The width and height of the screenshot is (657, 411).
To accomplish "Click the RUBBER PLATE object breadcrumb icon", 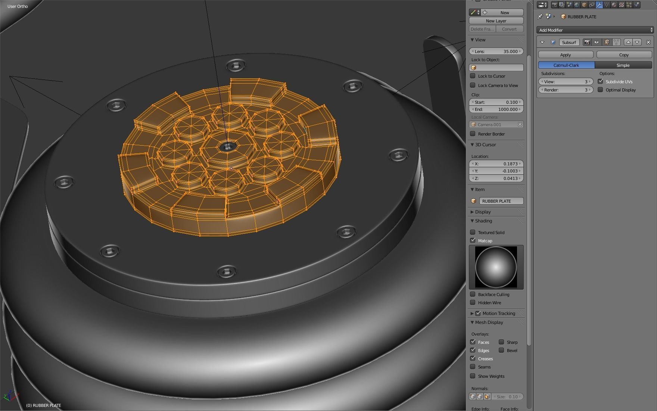I will [x=563, y=16].
